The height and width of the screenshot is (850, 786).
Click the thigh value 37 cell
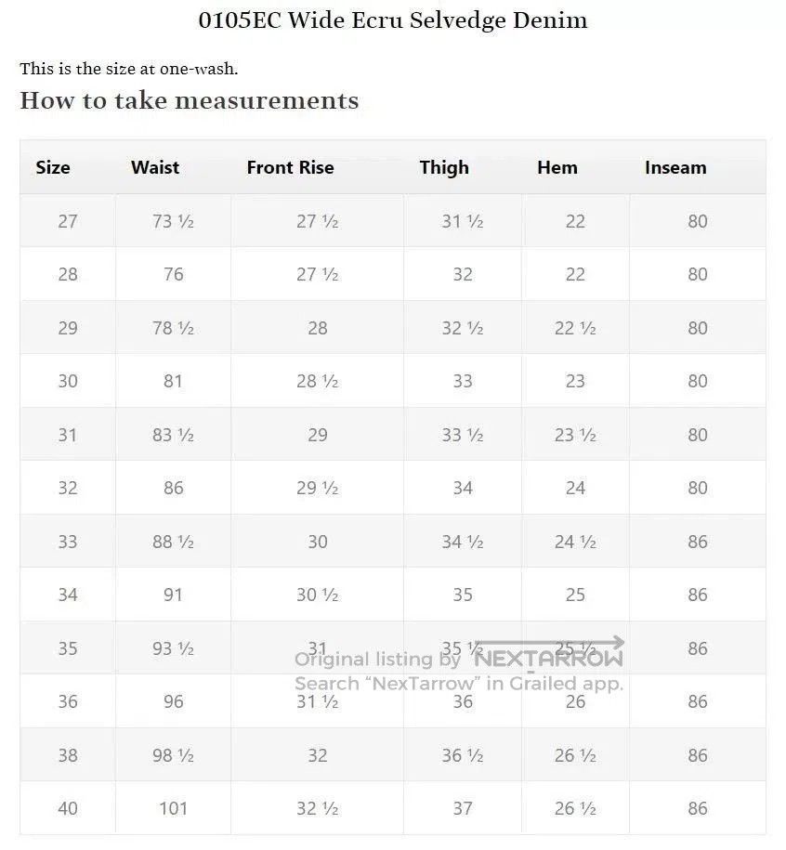(x=463, y=808)
